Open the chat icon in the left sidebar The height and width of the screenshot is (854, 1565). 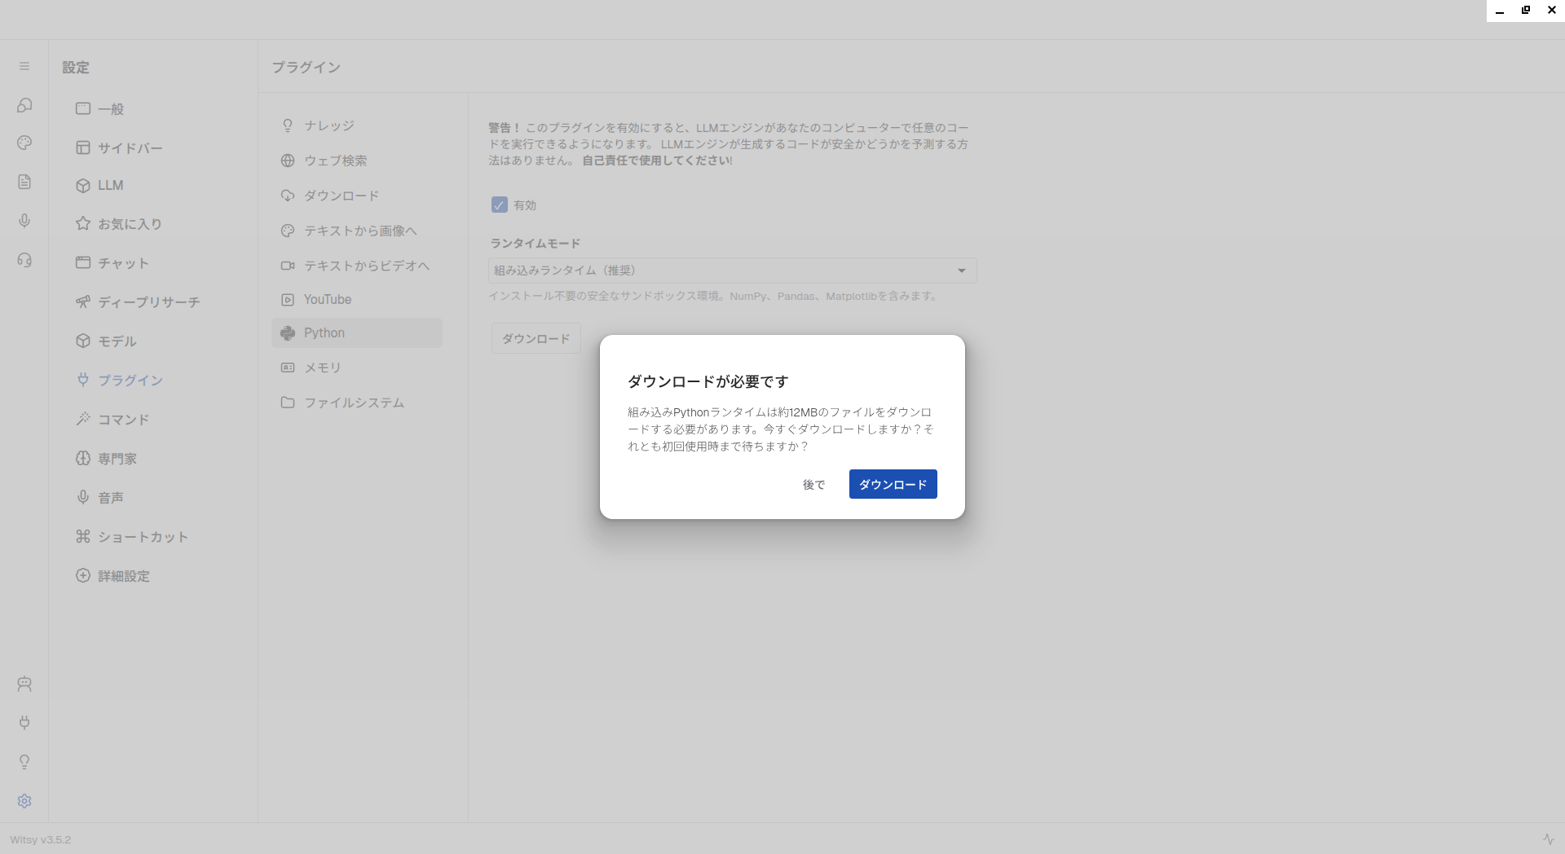(24, 105)
